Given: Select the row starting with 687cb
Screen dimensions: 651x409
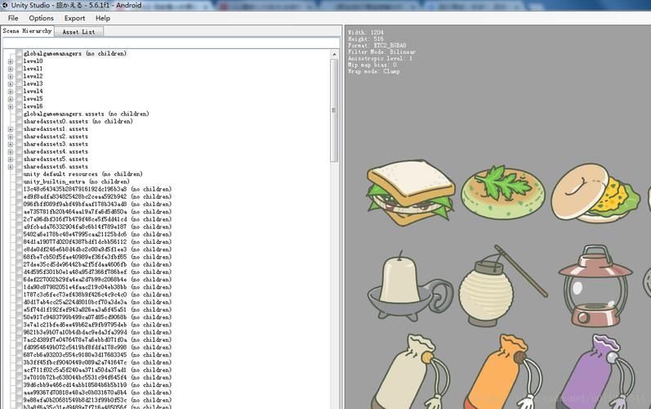Looking at the screenshot, I should click(97, 355).
